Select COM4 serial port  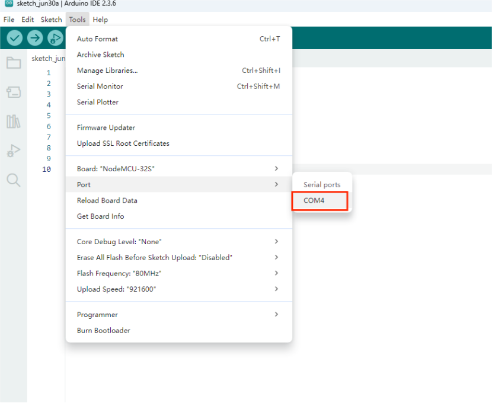pos(314,201)
